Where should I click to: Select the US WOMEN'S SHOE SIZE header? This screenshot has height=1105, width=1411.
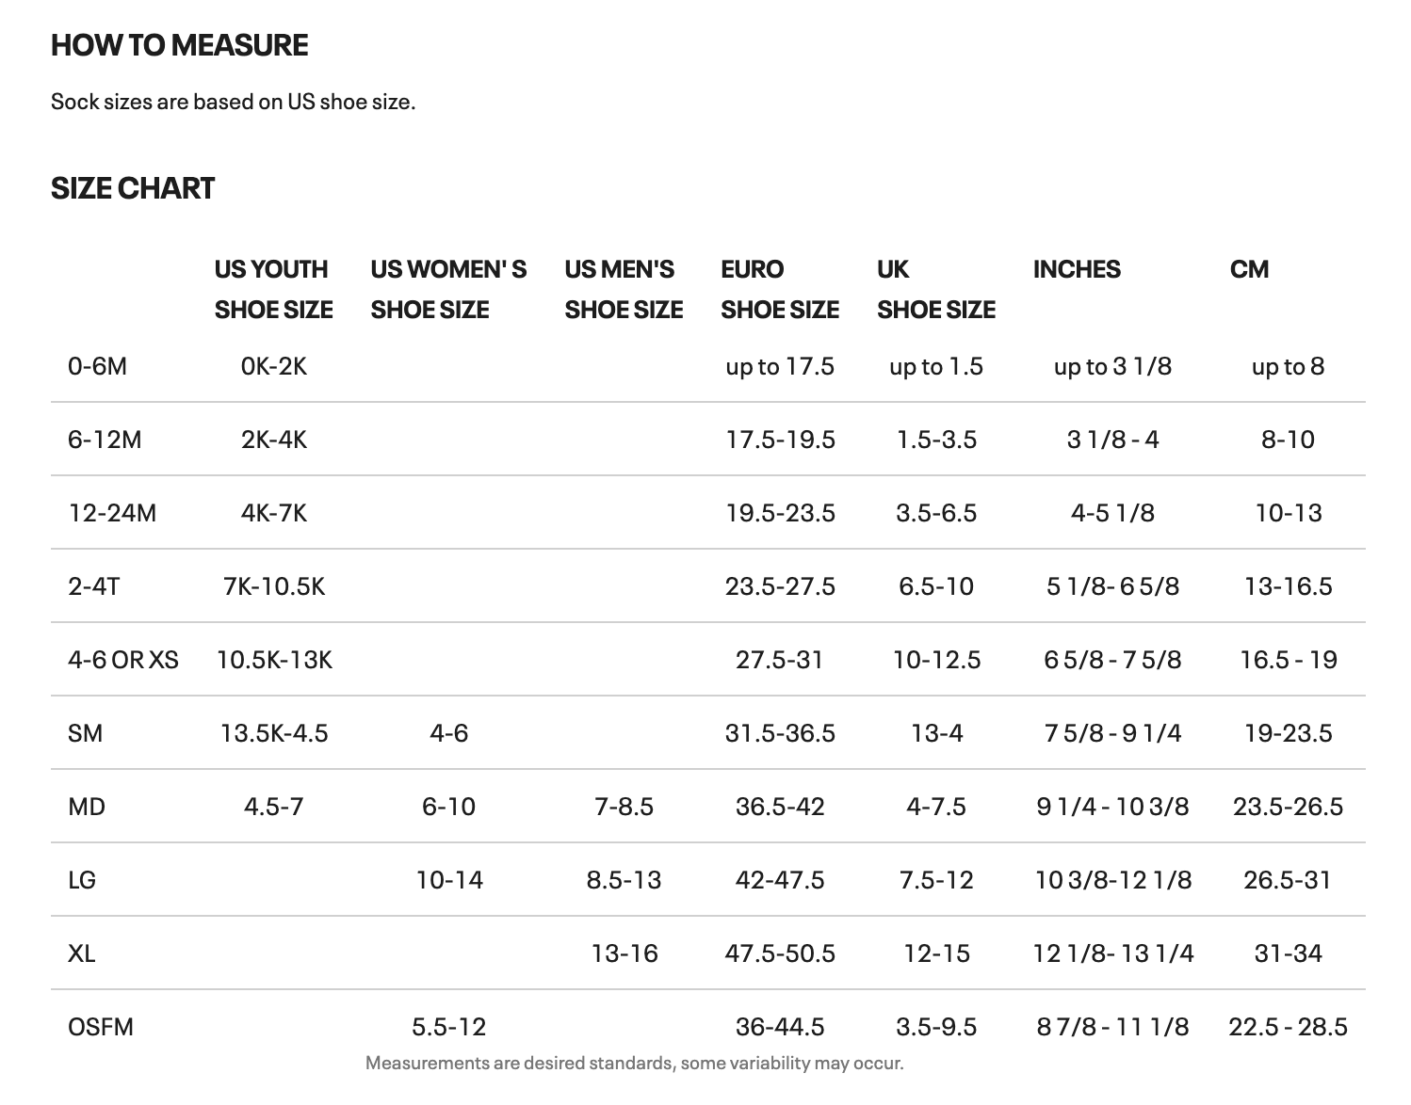coord(448,289)
